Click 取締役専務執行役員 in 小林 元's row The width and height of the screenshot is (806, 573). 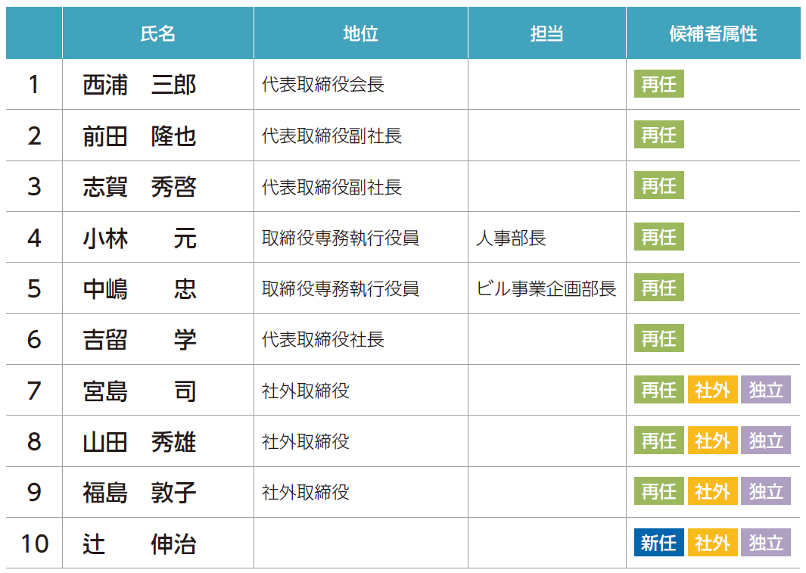(341, 238)
